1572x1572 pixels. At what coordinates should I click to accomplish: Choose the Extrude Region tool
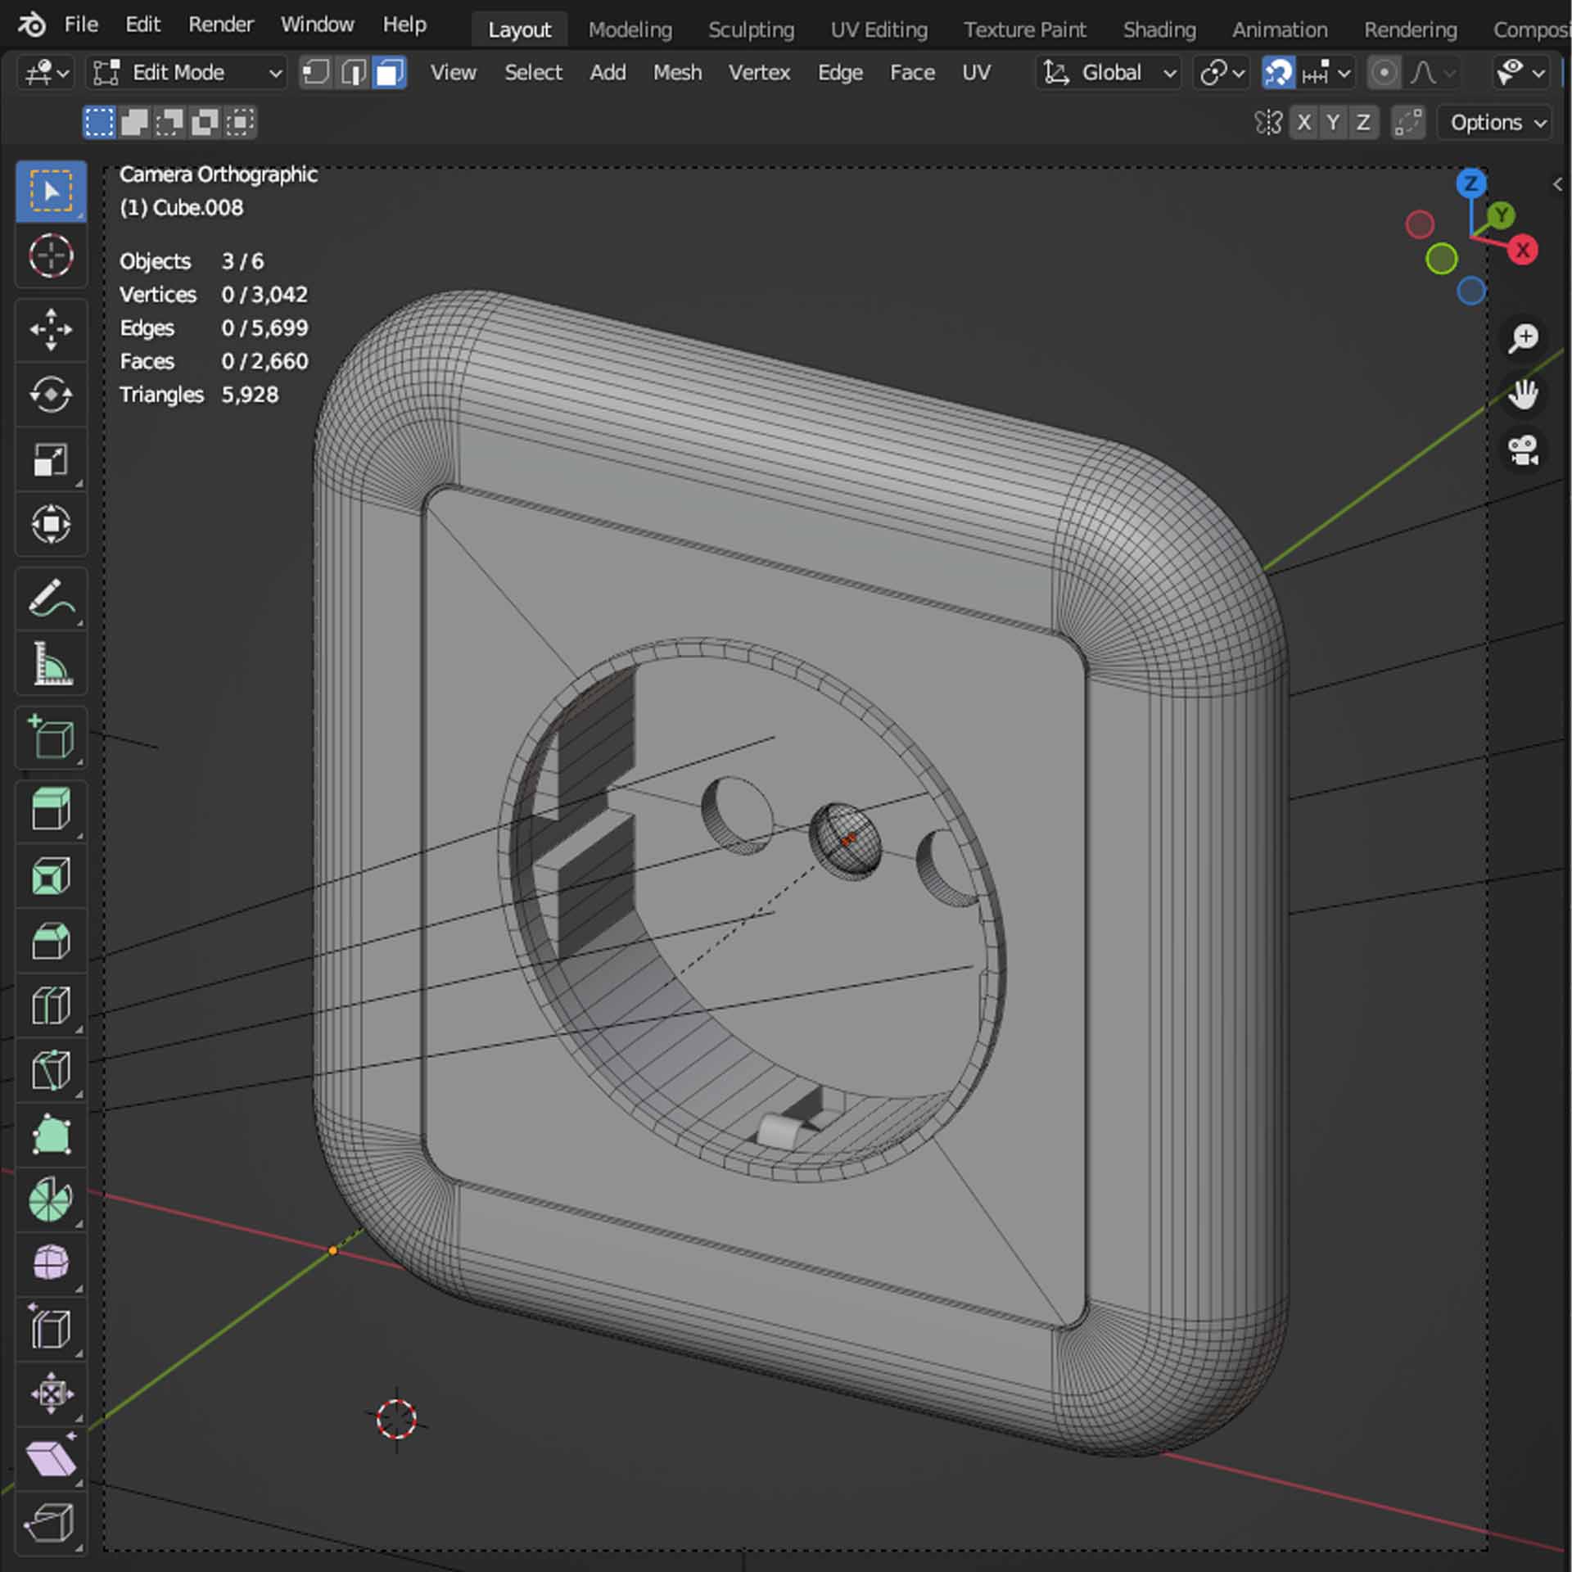(x=51, y=809)
